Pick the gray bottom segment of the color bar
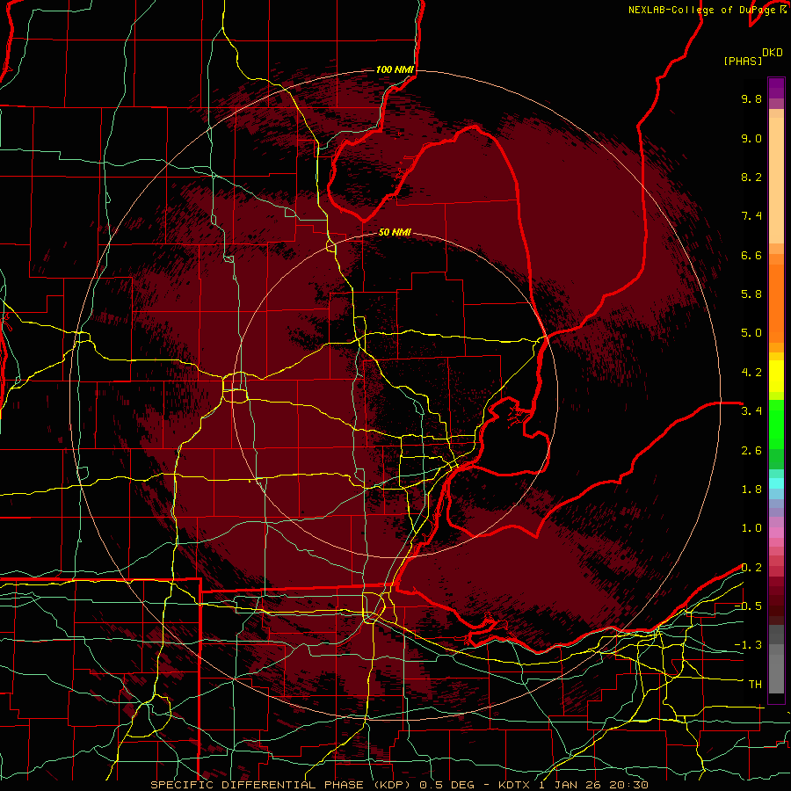This screenshot has height=791, width=791. [x=776, y=674]
